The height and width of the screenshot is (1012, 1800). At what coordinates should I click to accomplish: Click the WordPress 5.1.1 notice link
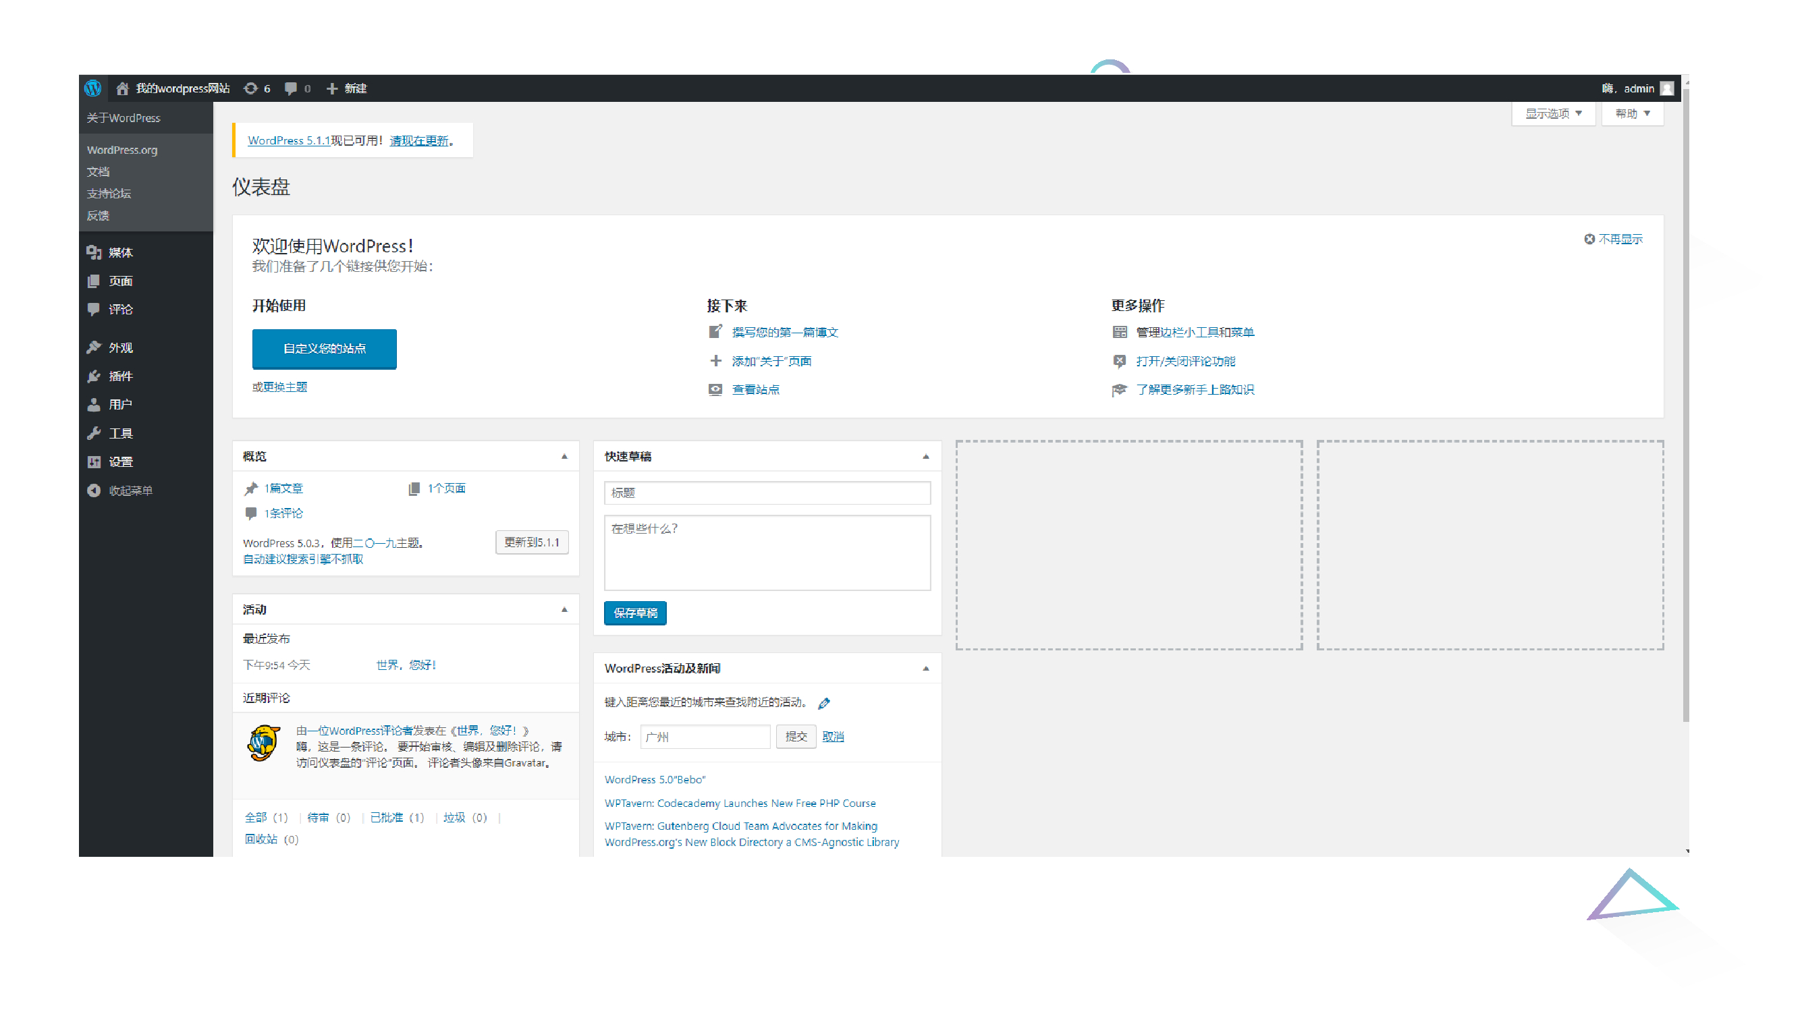[289, 140]
